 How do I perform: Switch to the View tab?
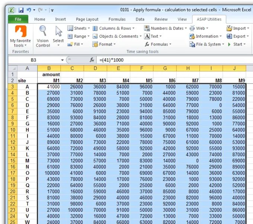[182, 19]
